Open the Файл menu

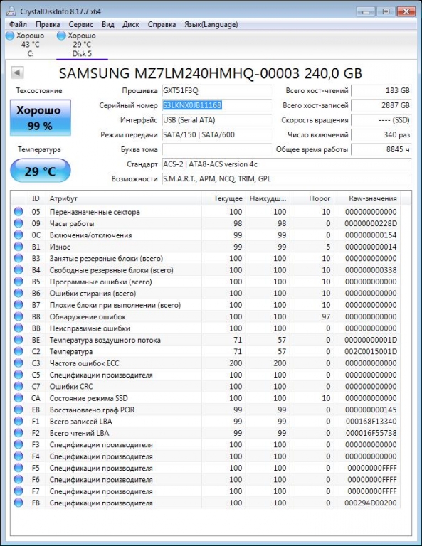click(x=18, y=24)
